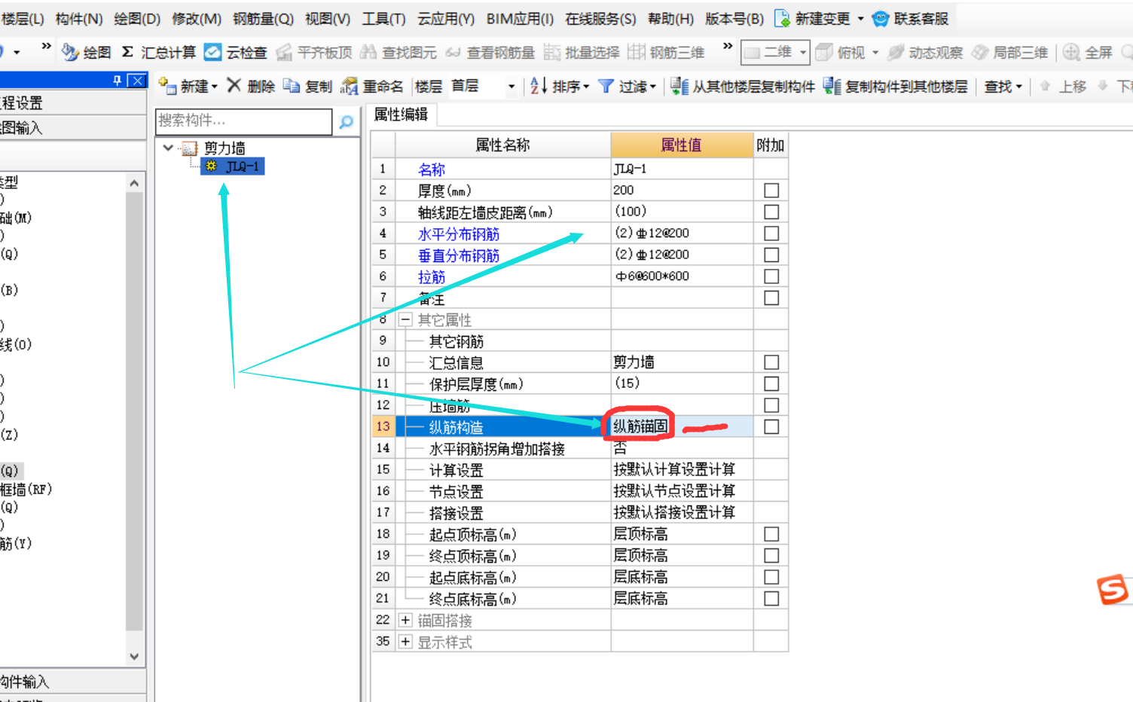The height and width of the screenshot is (702, 1133).
Task: Open the 查找 dropdown arrow
Action: click(1019, 87)
